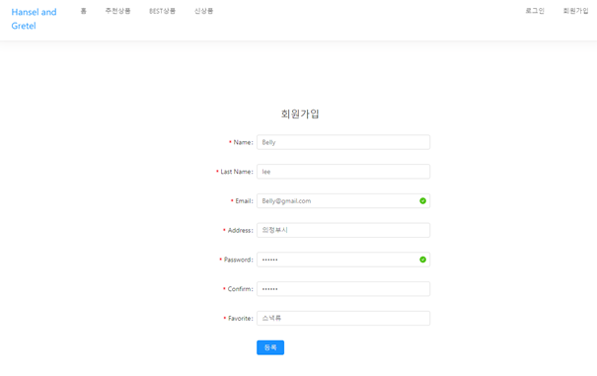
Task: Click the green check icon in Email field
Action: [422, 200]
